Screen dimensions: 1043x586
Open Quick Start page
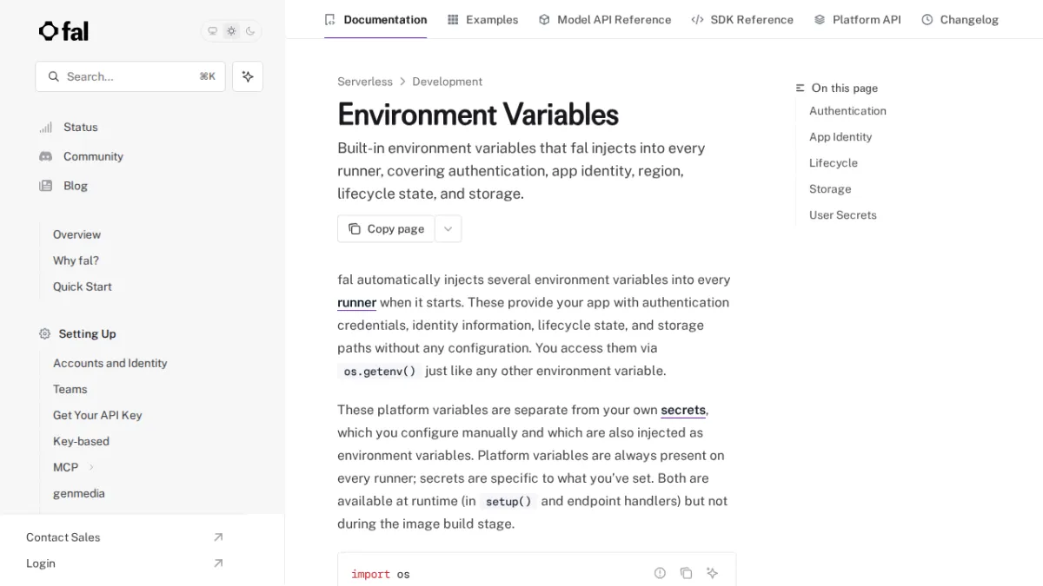[82, 286]
